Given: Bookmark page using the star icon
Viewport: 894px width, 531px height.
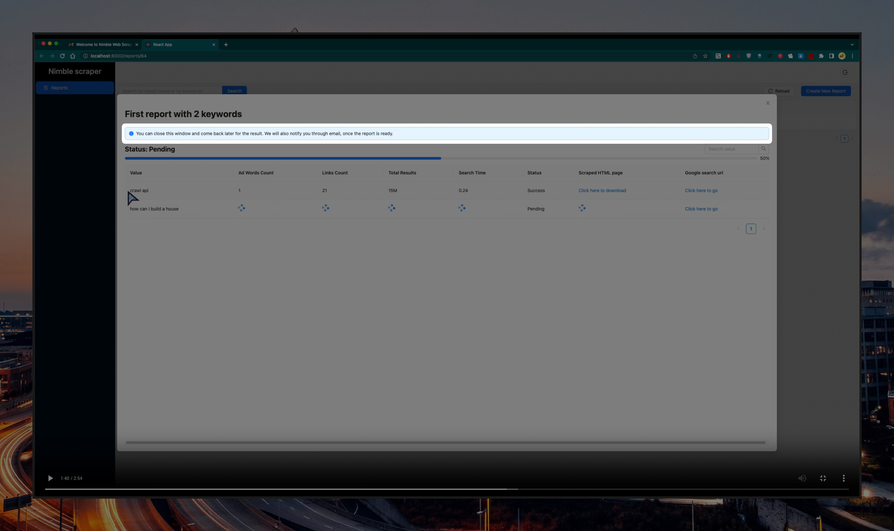Looking at the screenshot, I should 705,56.
